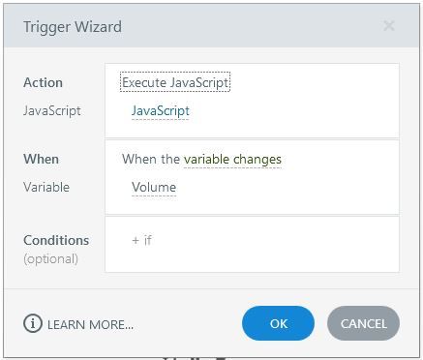
Task: Open the JavaScript code editor link
Action: tap(161, 111)
